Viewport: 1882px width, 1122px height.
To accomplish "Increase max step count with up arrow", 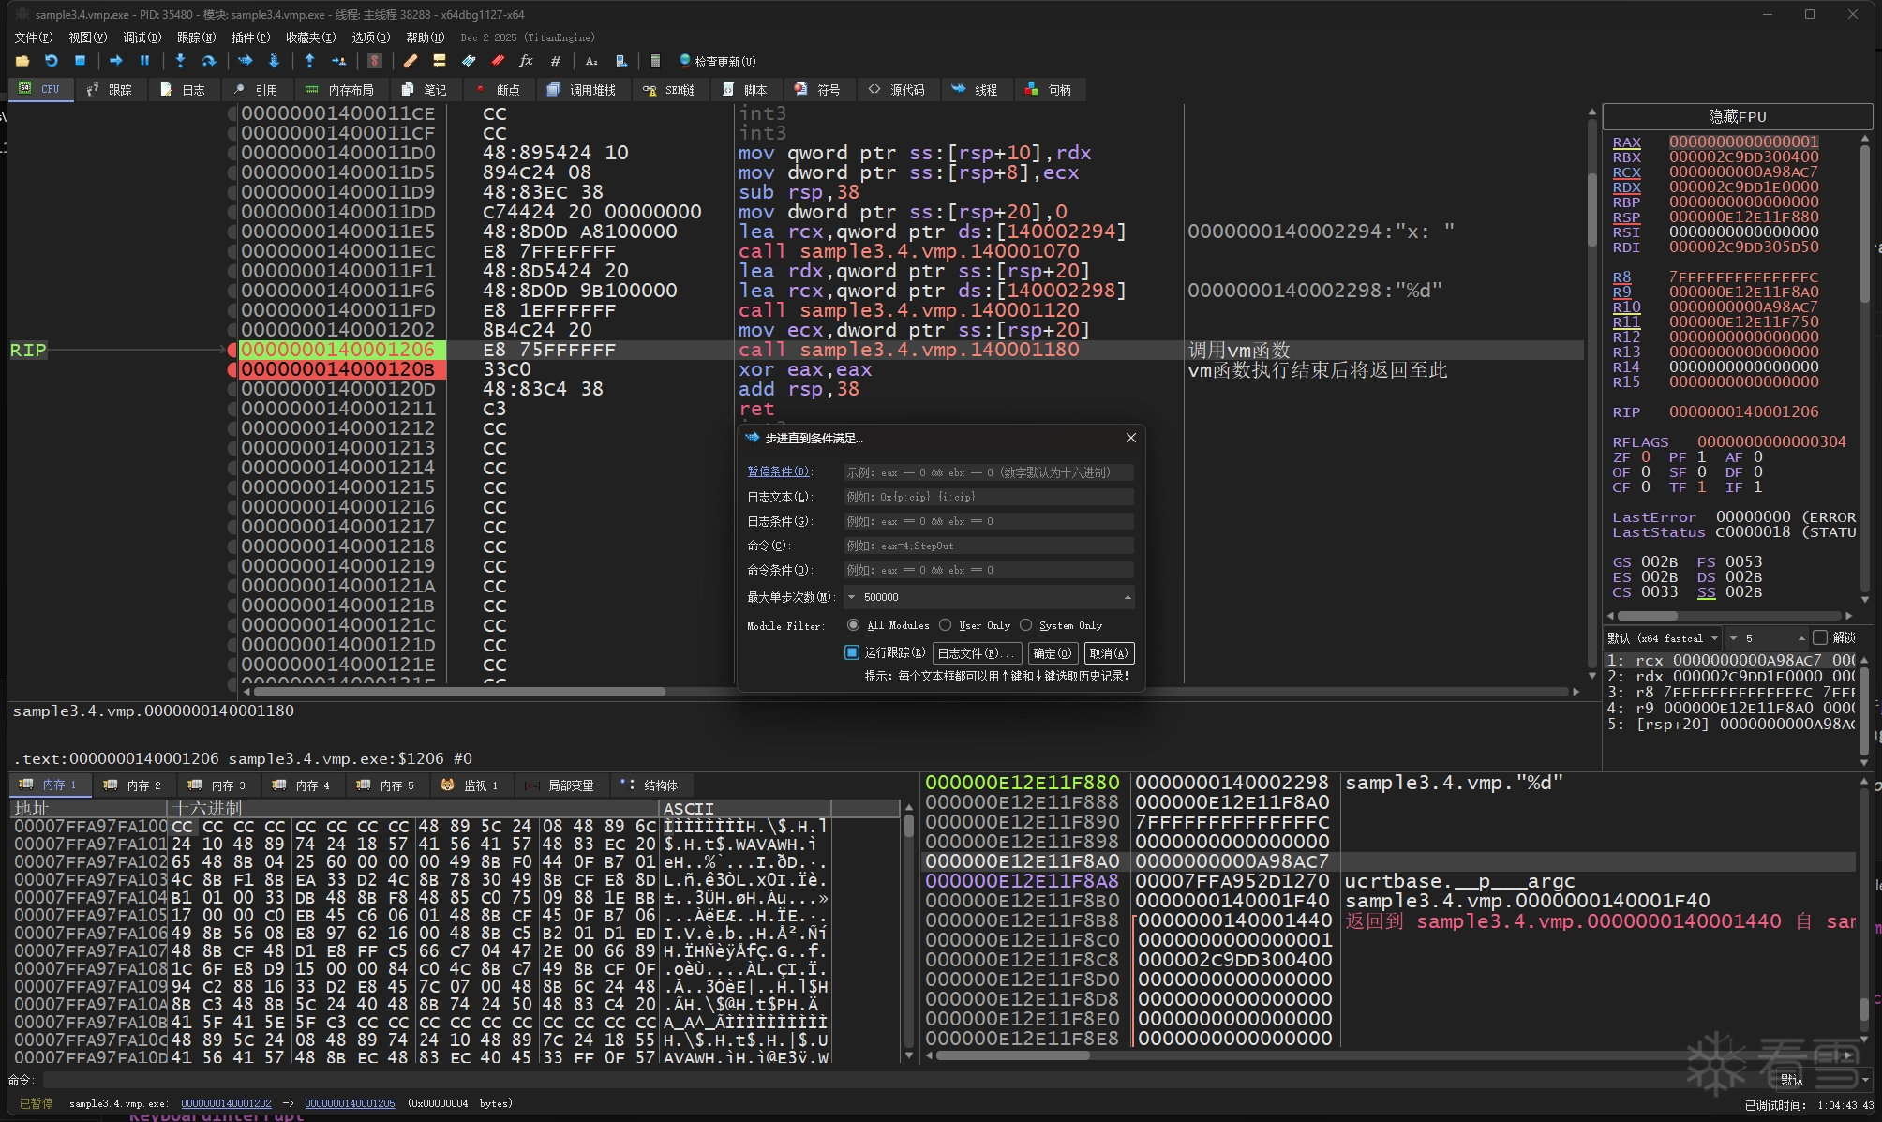I will click(x=1128, y=597).
